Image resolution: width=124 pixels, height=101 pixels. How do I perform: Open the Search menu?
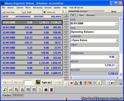pyautogui.click(x=10, y=7)
